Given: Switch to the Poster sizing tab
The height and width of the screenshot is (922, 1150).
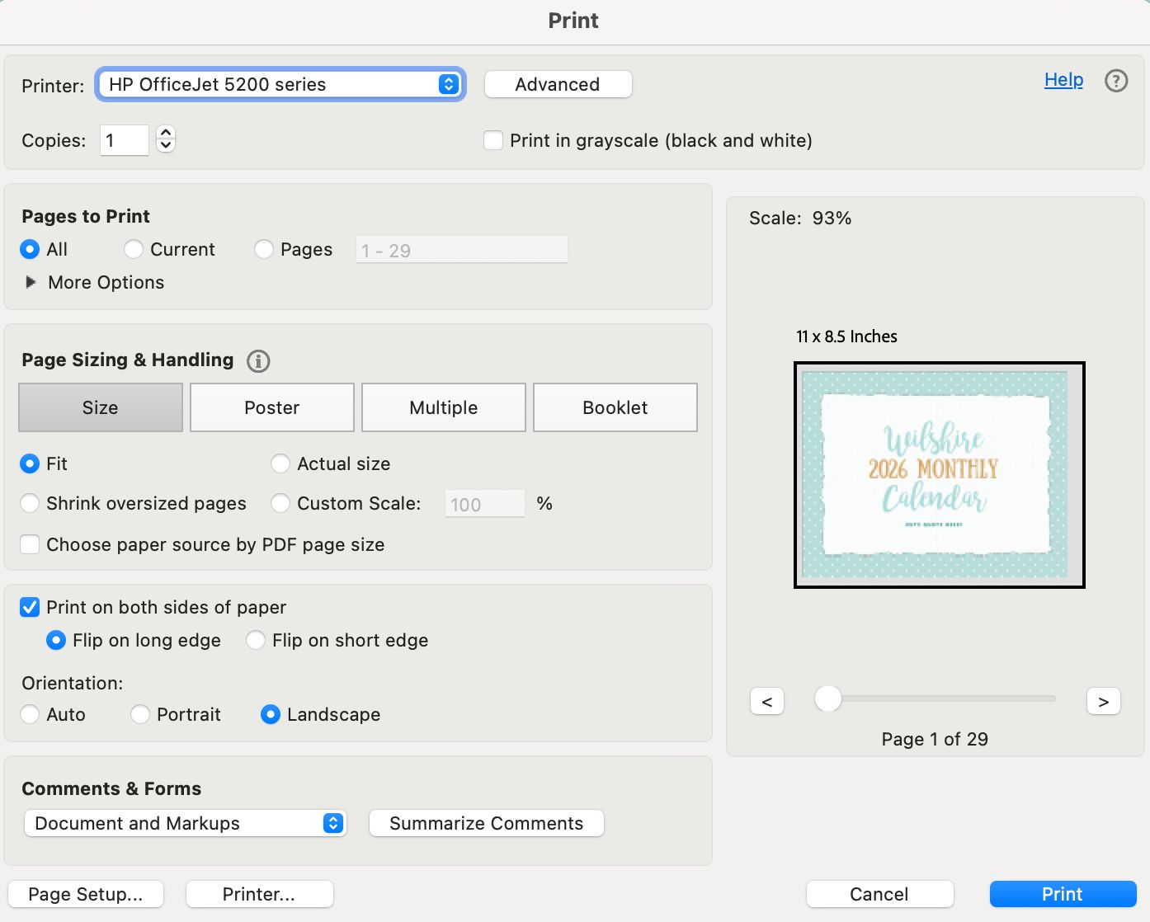Looking at the screenshot, I should (x=271, y=407).
